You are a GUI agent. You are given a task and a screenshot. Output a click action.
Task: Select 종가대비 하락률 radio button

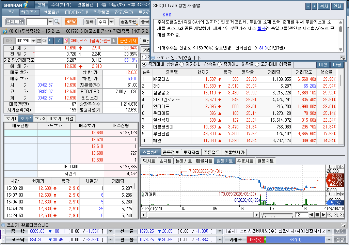click(x=220, y=64)
